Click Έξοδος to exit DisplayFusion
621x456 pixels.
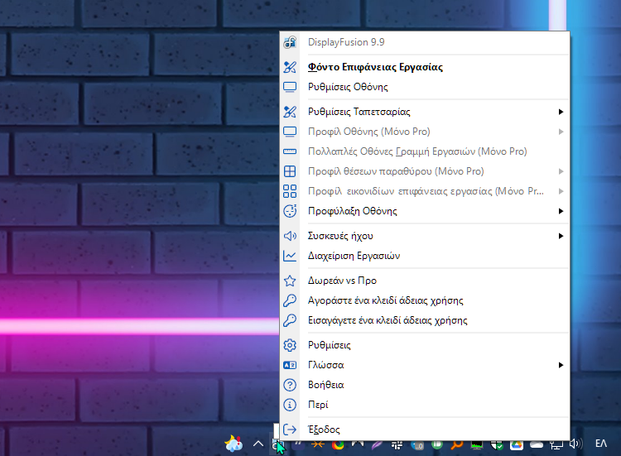[x=425, y=430]
